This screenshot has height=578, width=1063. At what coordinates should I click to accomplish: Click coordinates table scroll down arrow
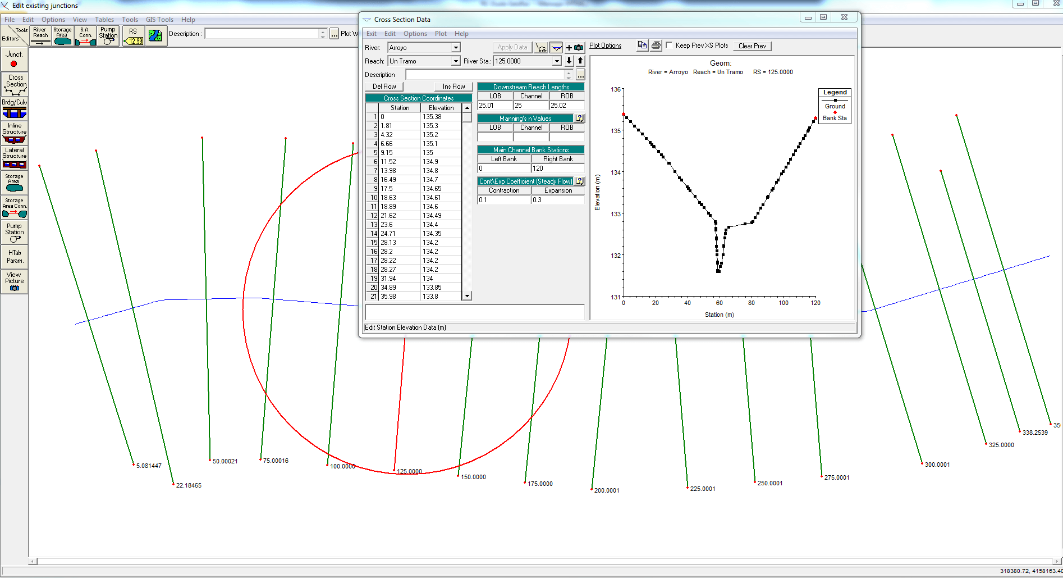pos(467,296)
